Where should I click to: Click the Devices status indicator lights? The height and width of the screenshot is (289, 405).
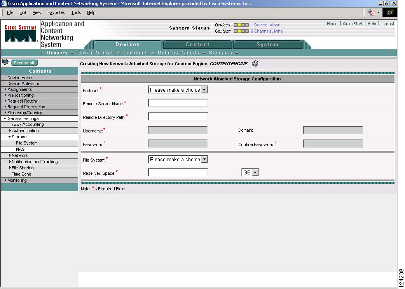(241, 25)
